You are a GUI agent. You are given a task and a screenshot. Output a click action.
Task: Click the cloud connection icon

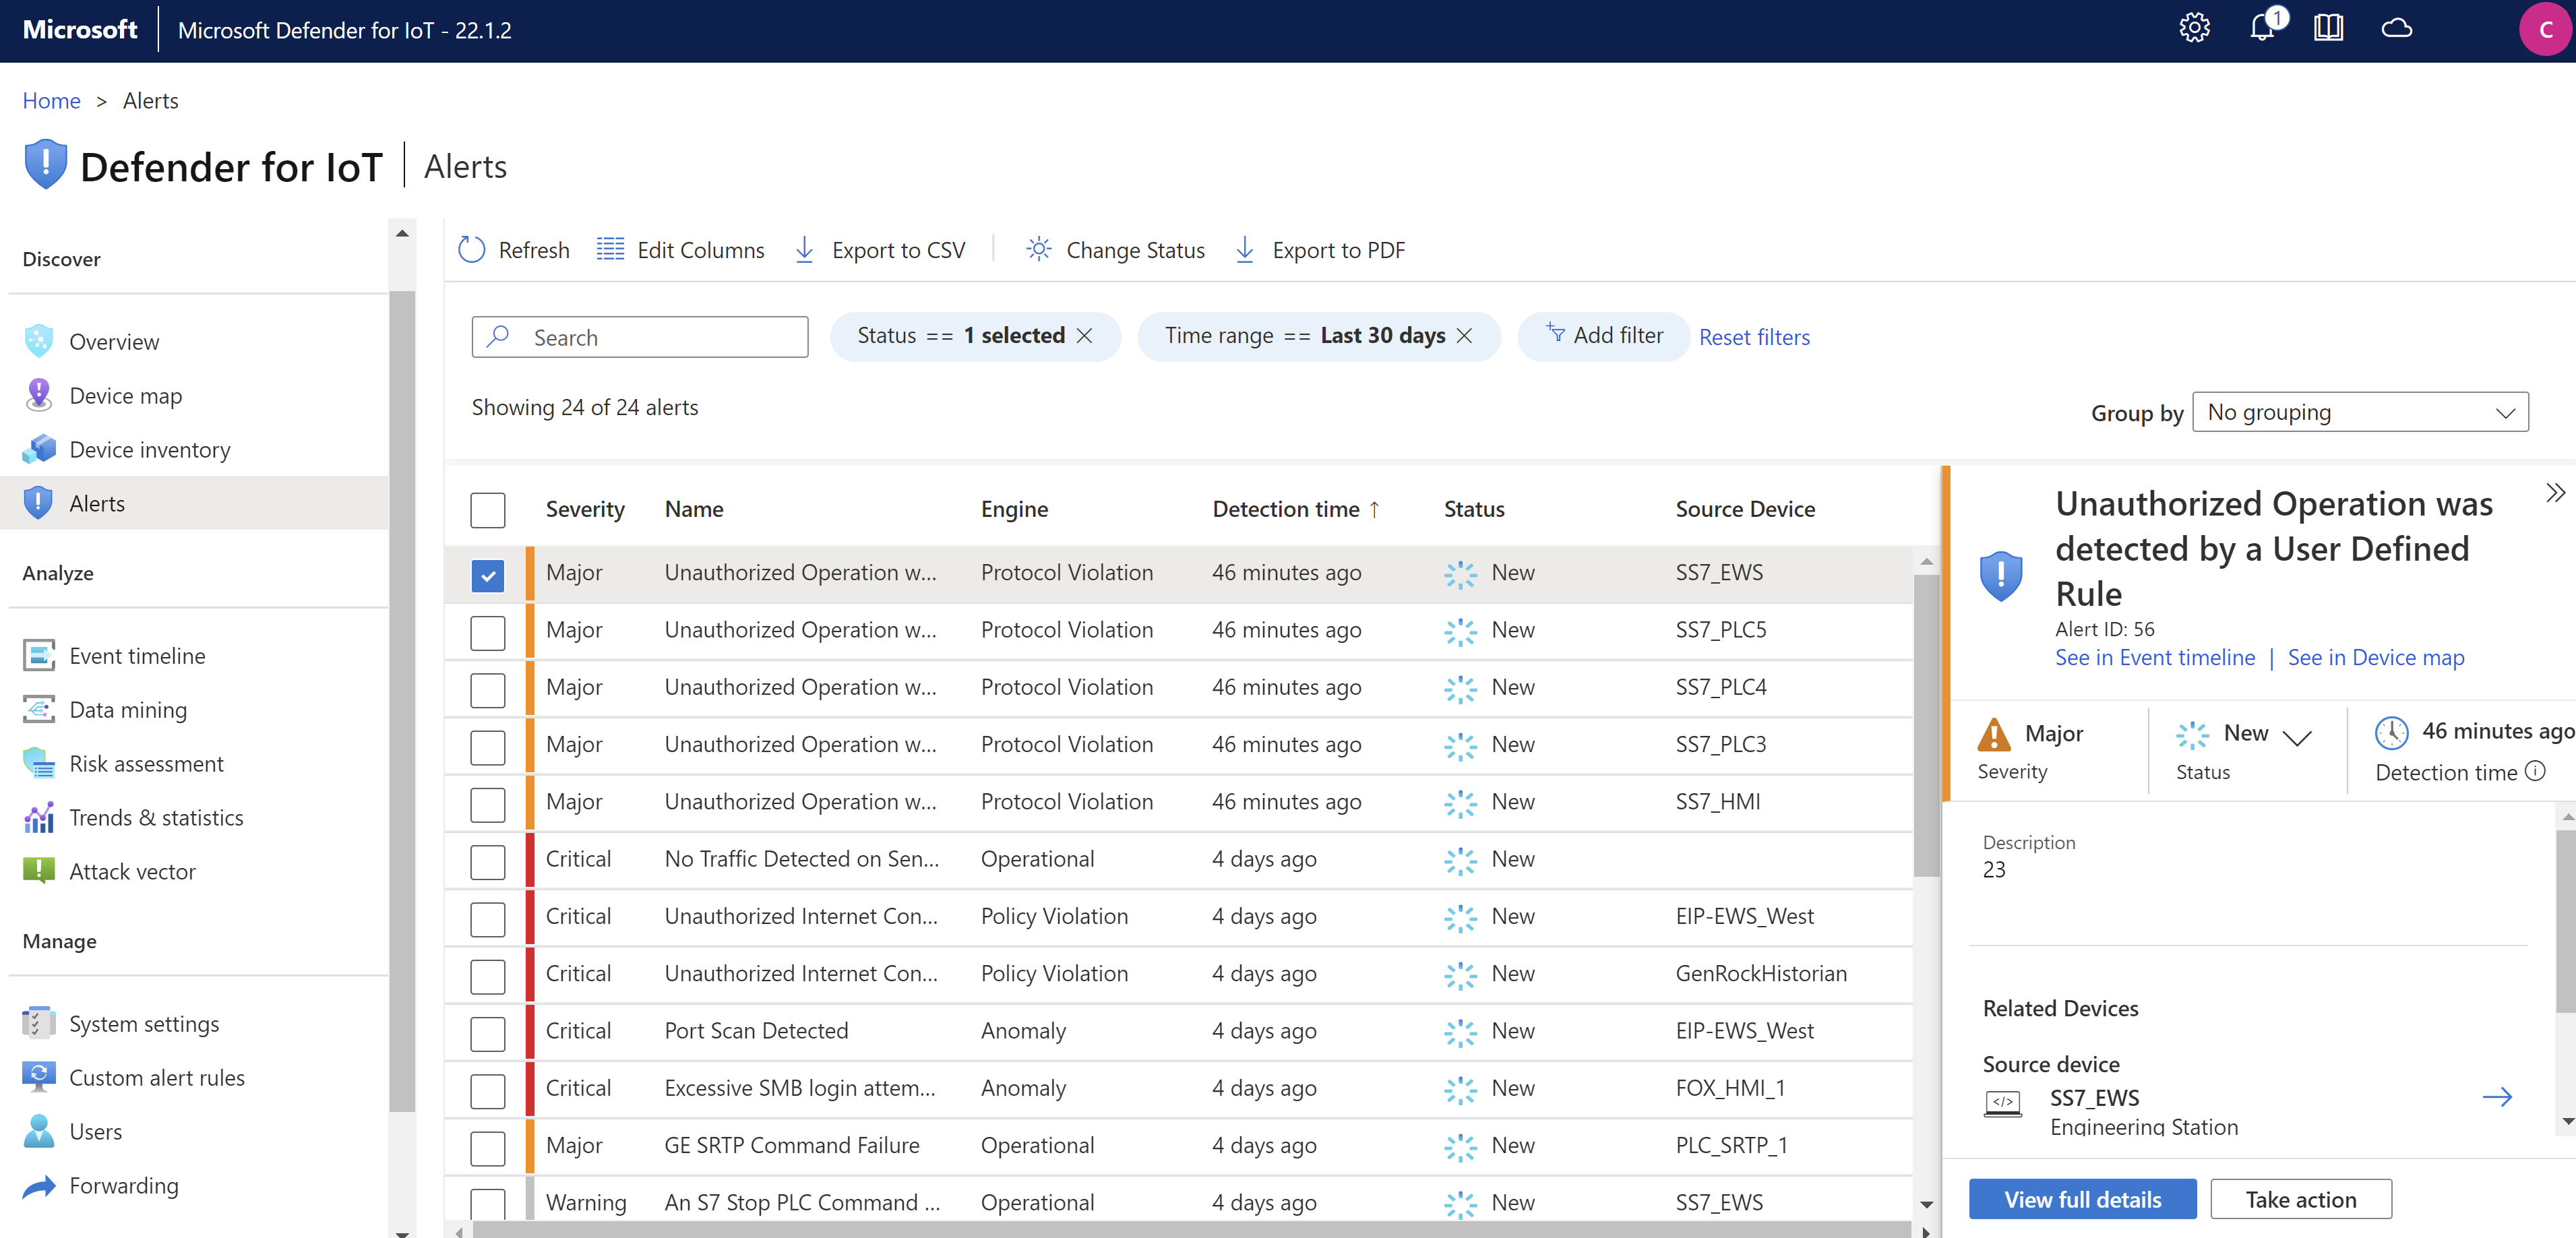pos(2396,28)
